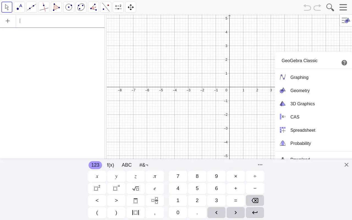The width and height of the screenshot is (352, 220).
Task: Close the virtual keyboard
Action: 346,165
